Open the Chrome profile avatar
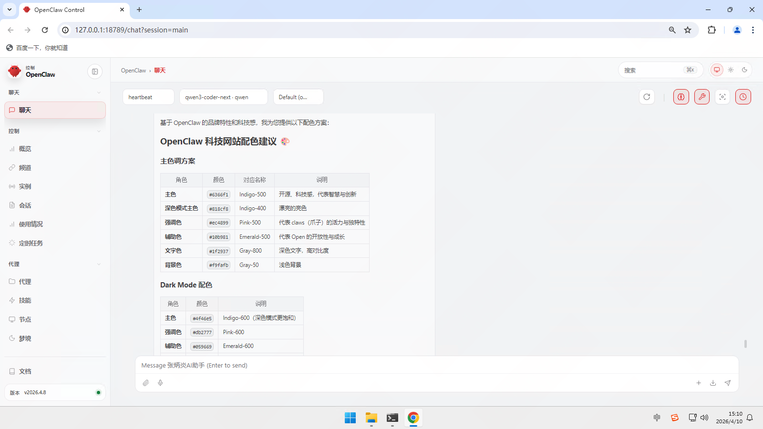 click(737, 30)
